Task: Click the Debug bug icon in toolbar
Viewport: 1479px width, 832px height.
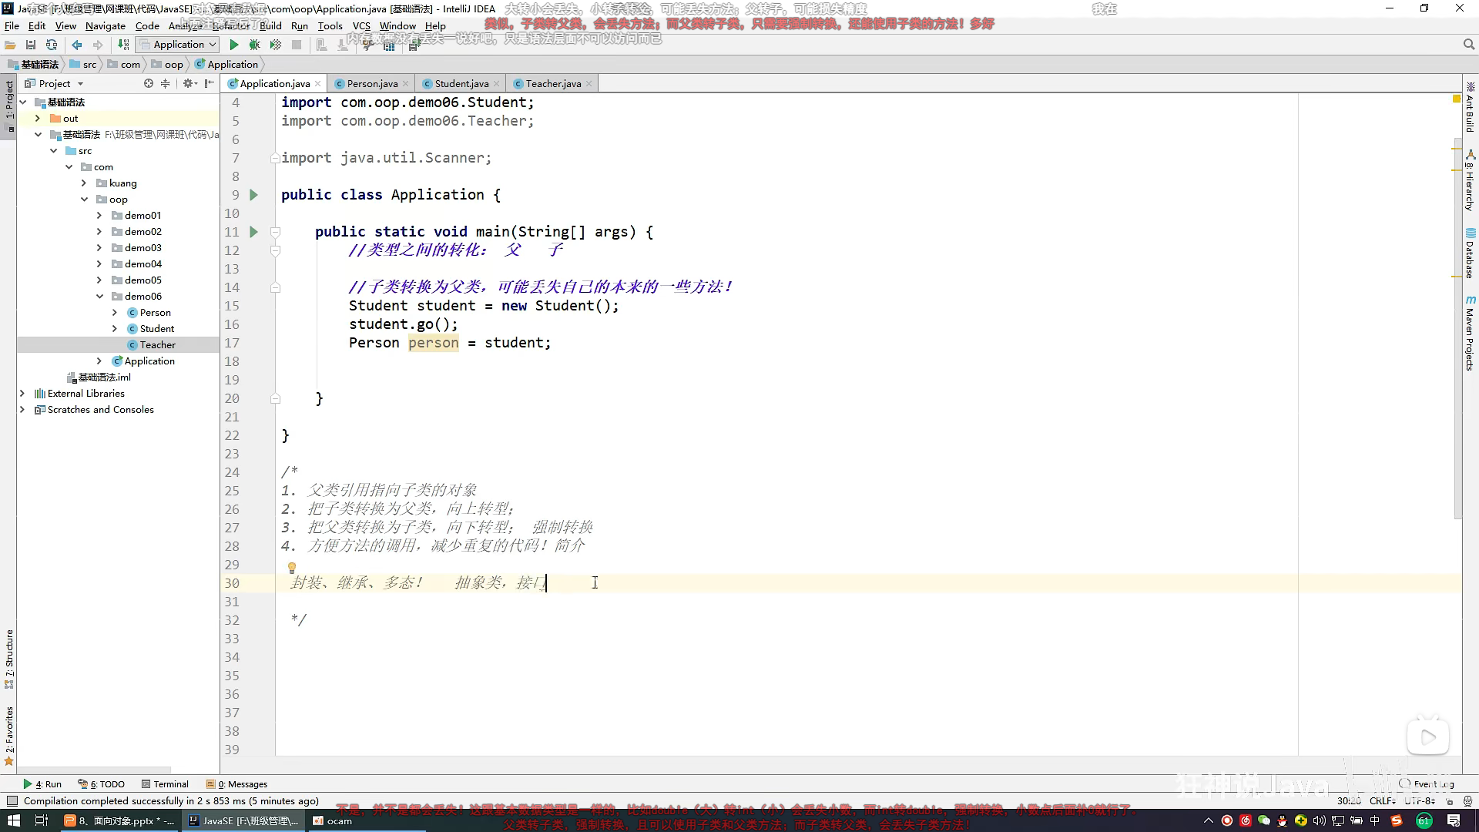Action: pyautogui.click(x=254, y=45)
